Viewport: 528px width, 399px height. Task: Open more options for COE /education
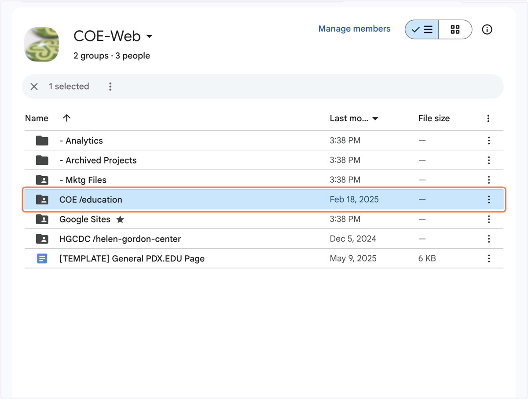tap(489, 199)
